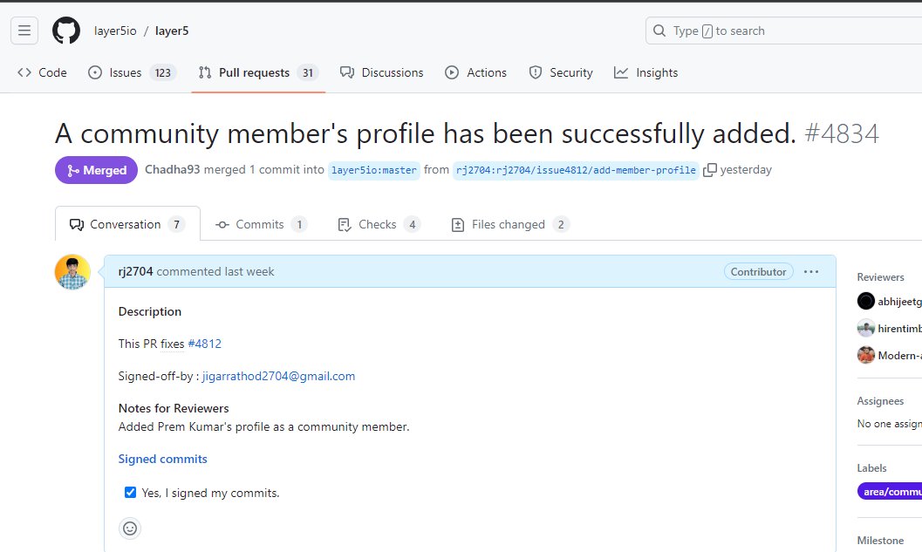Viewport: 922px width, 552px height.
Task: Open the Security tab
Action: tap(560, 73)
